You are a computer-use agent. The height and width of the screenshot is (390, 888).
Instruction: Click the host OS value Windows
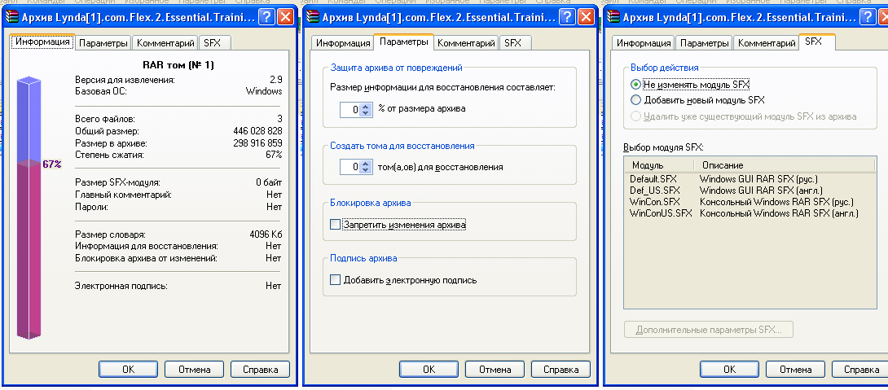[x=264, y=91]
